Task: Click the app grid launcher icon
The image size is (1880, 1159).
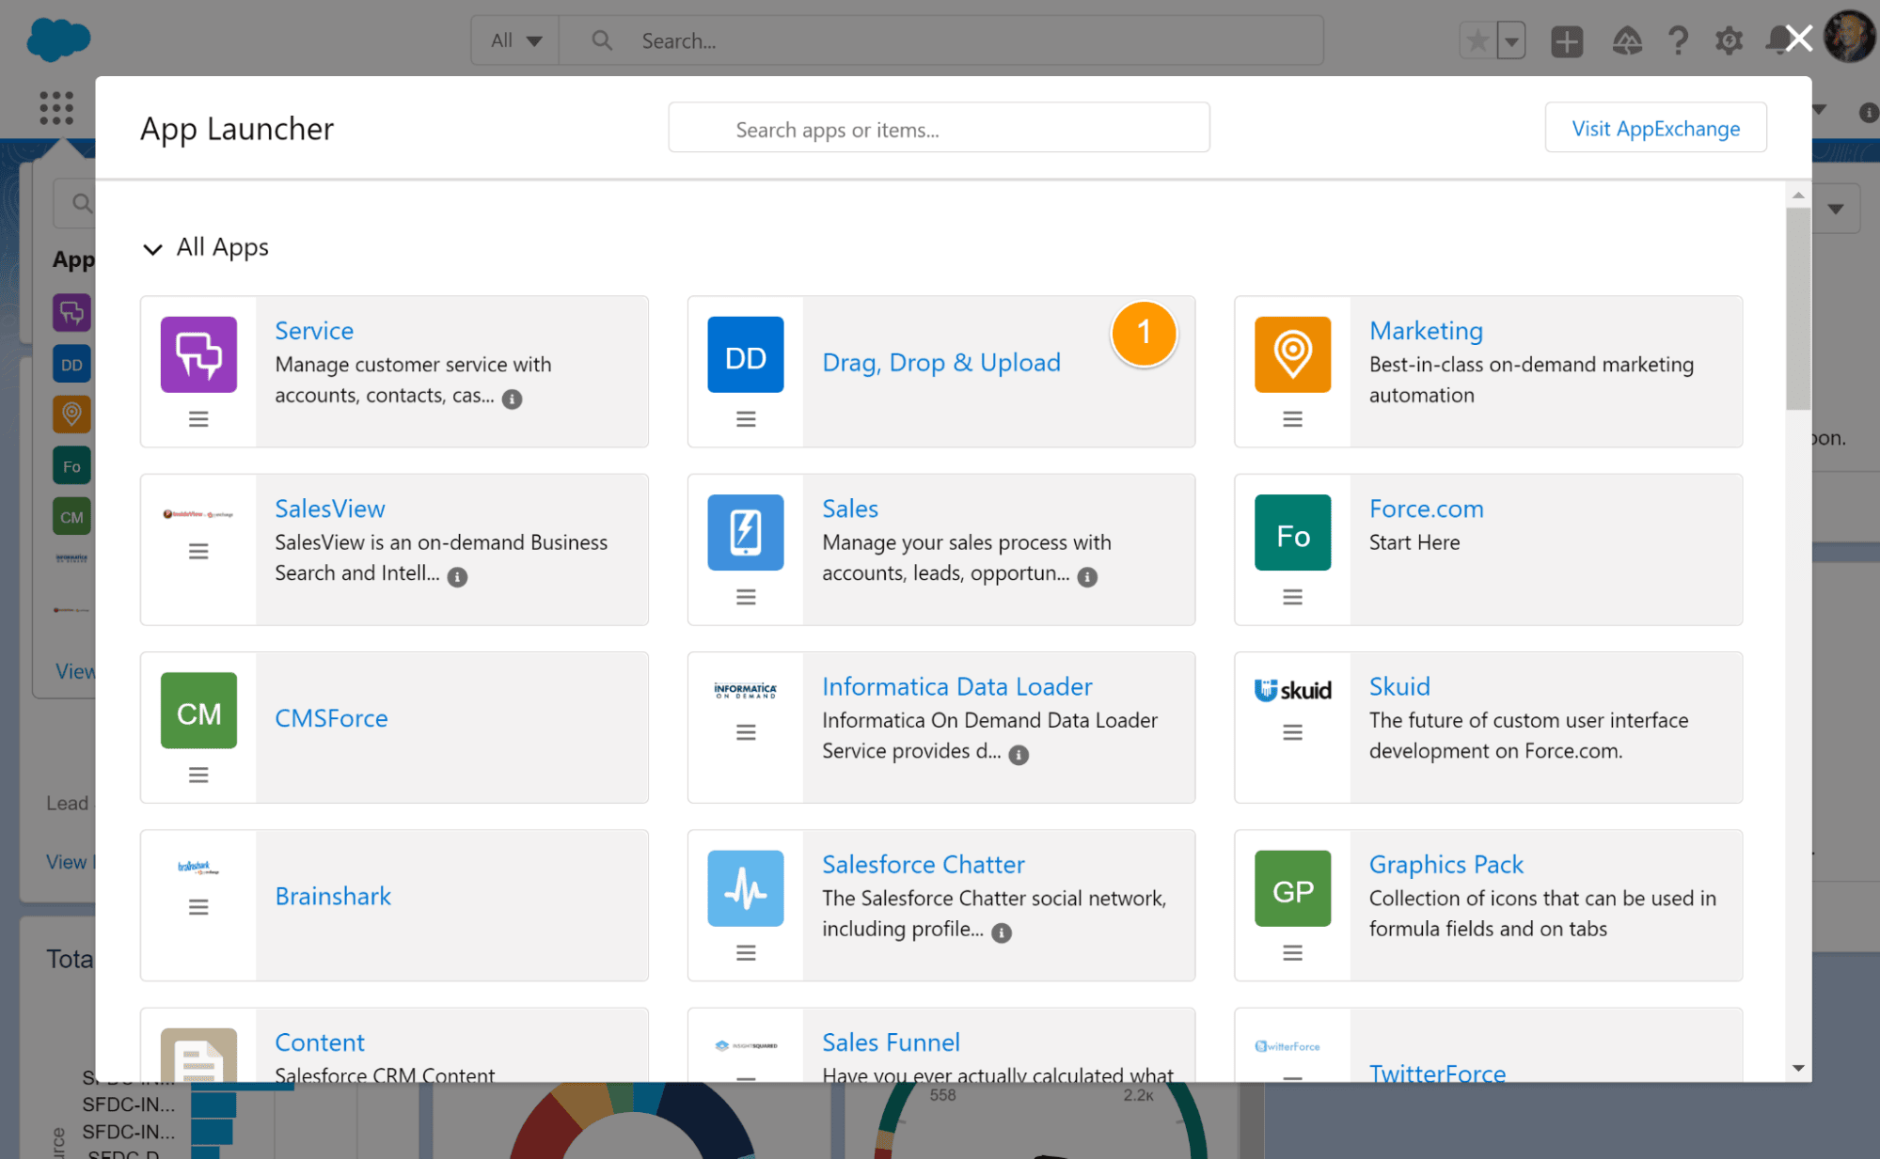Action: [55, 109]
